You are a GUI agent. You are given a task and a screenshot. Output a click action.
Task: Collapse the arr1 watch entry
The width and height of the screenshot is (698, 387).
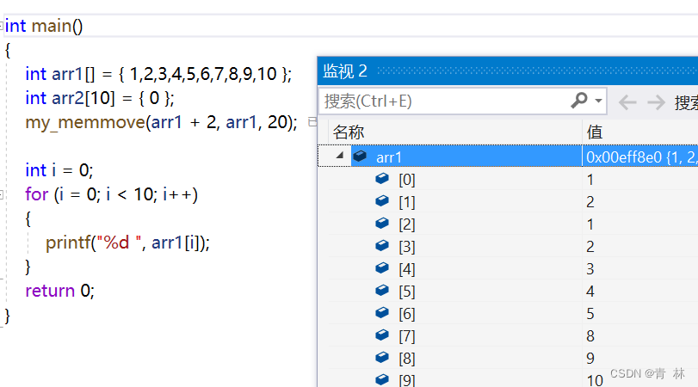coord(340,156)
